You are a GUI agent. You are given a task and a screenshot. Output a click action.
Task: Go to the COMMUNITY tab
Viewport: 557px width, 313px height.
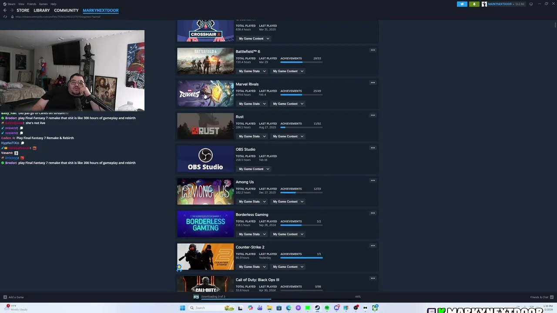pos(66,10)
